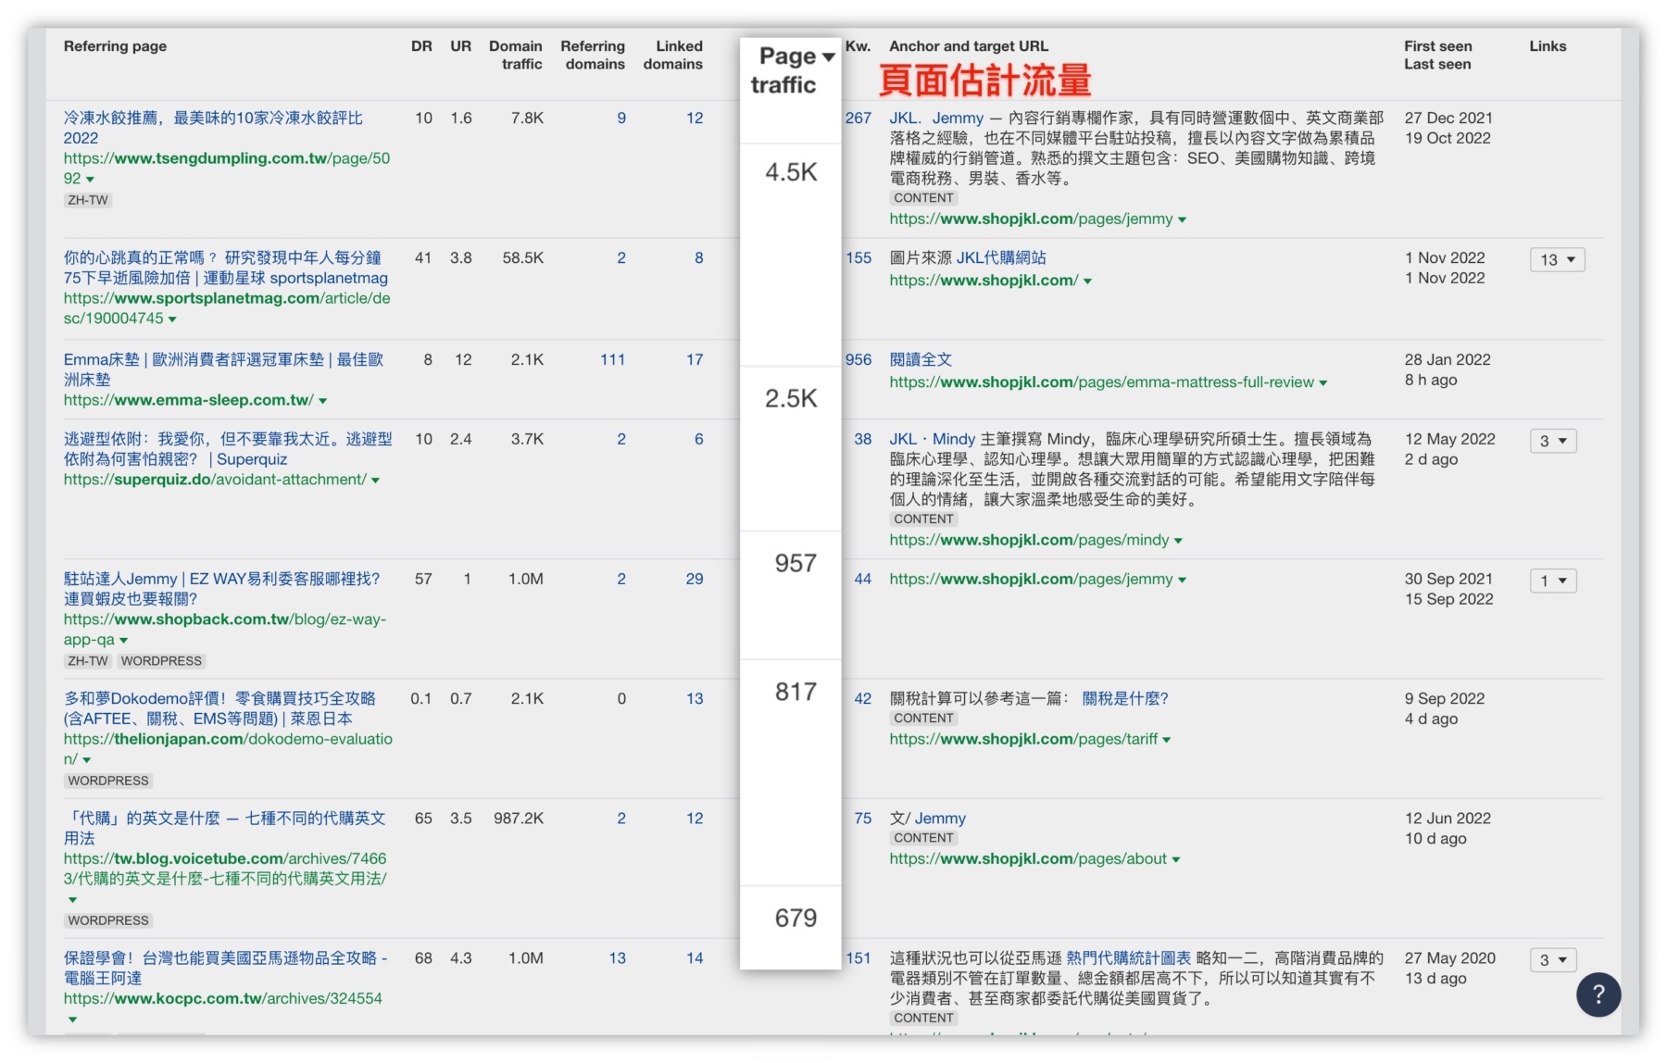This screenshot has height=1063, width=1667.
Task: Click the WORDPRESS tag on thelionjapan row
Action: pos(107,781)
